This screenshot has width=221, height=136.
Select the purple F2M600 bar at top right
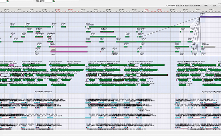(x=210, y=17)
